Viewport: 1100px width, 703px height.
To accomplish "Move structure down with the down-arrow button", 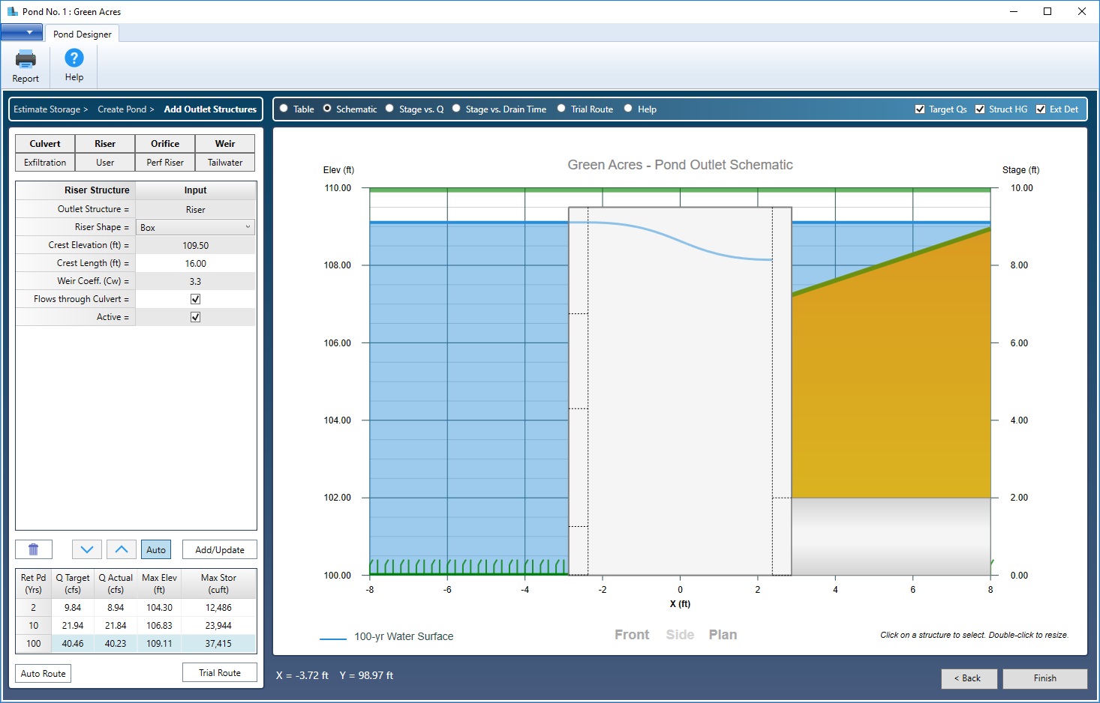I will (x=86, y=549).
